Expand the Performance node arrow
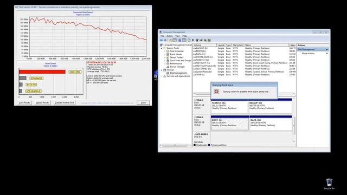The image size is (347, 195). click(x=165, y=63)
